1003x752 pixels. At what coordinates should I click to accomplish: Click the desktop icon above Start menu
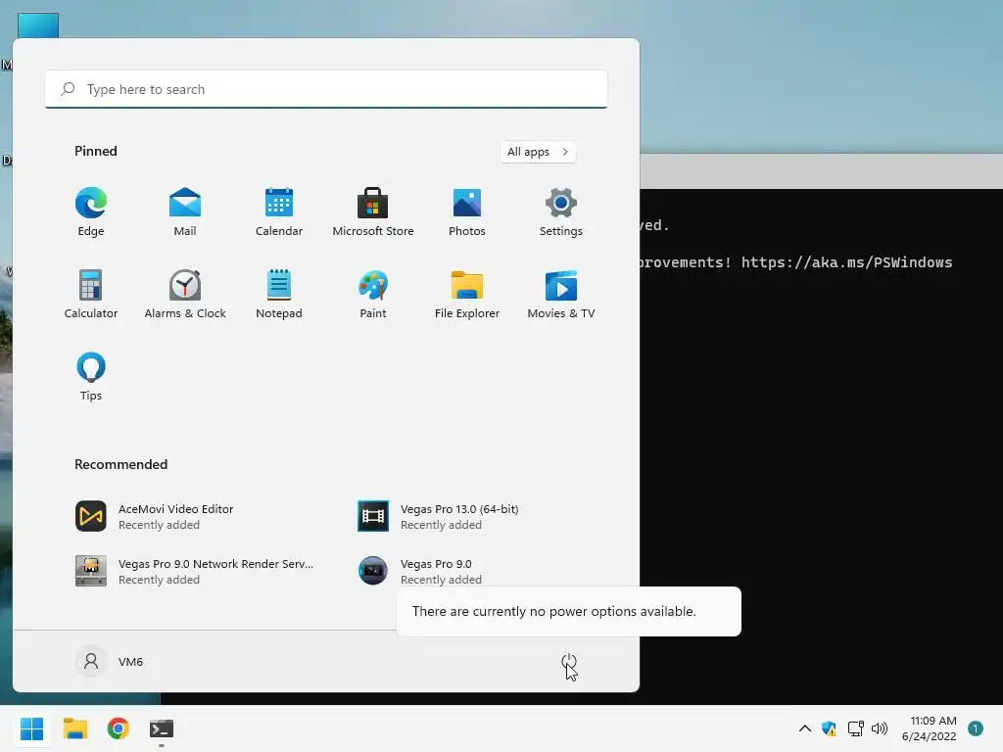[x=38, y=25]
